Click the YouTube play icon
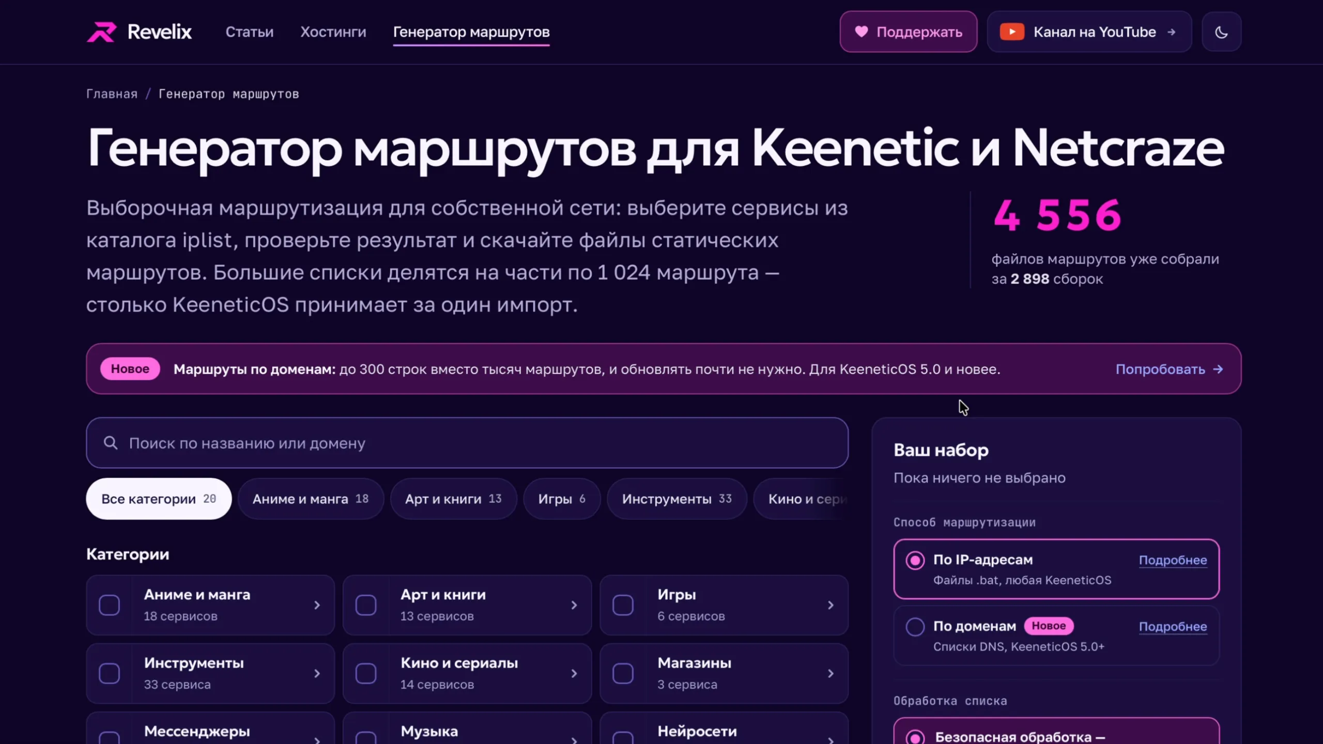 coord(1012,32)
